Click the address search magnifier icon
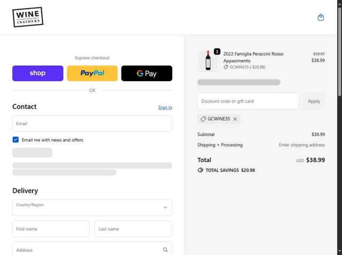 (x=165, y=250)
